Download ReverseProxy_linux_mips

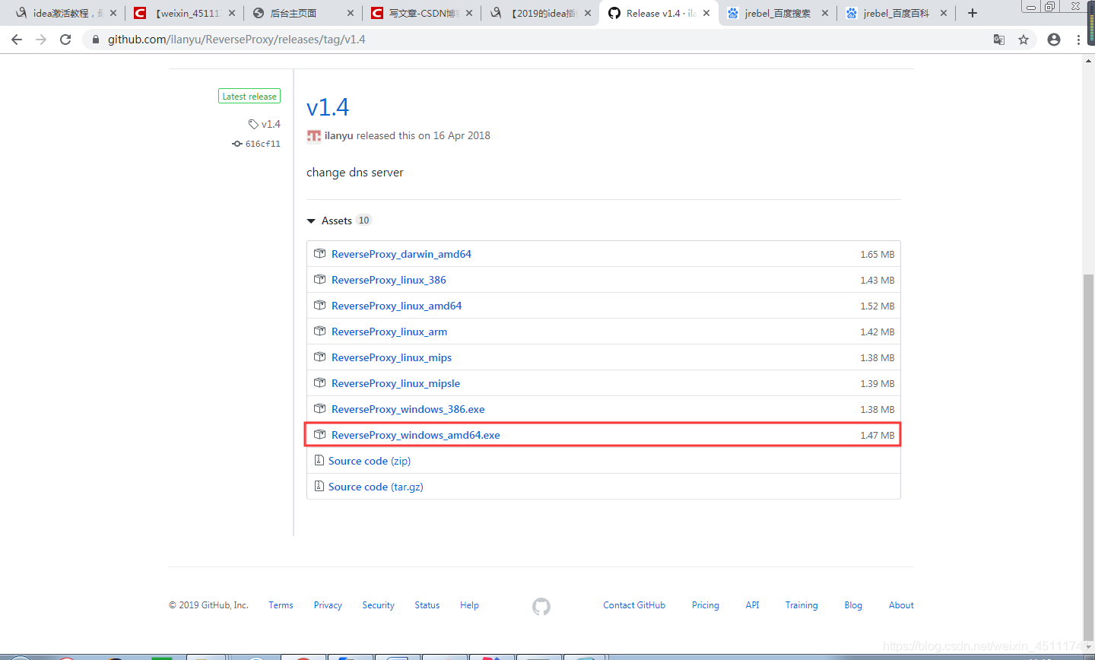(x=392, y=357)
